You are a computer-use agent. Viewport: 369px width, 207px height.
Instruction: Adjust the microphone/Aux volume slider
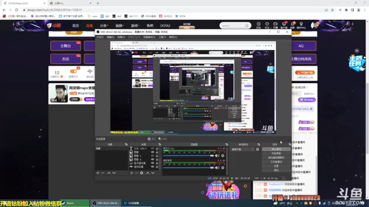pos(189,155)
